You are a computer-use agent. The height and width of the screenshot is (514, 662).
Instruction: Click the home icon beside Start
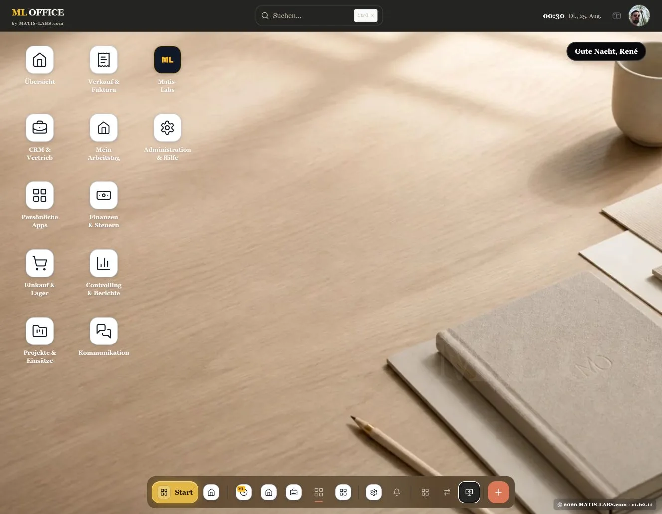[x=211, y=492]
